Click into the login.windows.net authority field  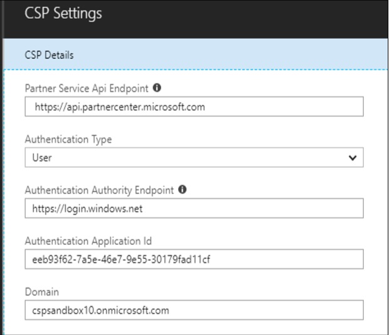194,209
